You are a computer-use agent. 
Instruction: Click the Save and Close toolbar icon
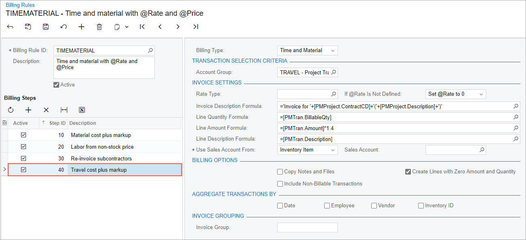[28, 27]
